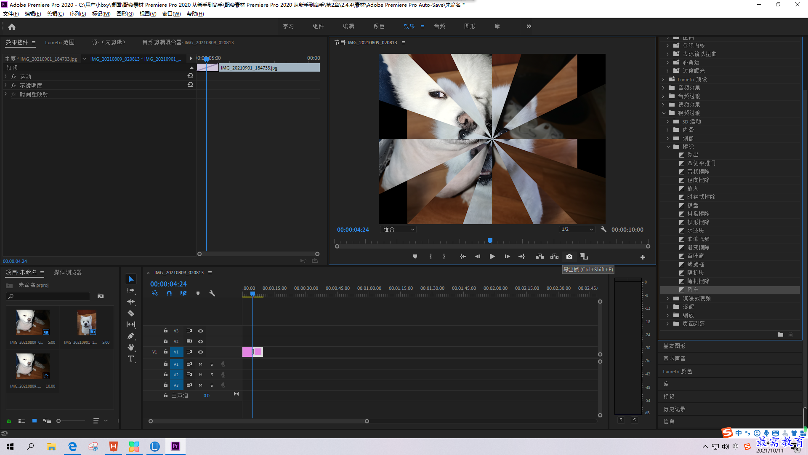Switch to 颜色 workspace tab
Viewport: 808px width, 455px height.
pos(379,26)
